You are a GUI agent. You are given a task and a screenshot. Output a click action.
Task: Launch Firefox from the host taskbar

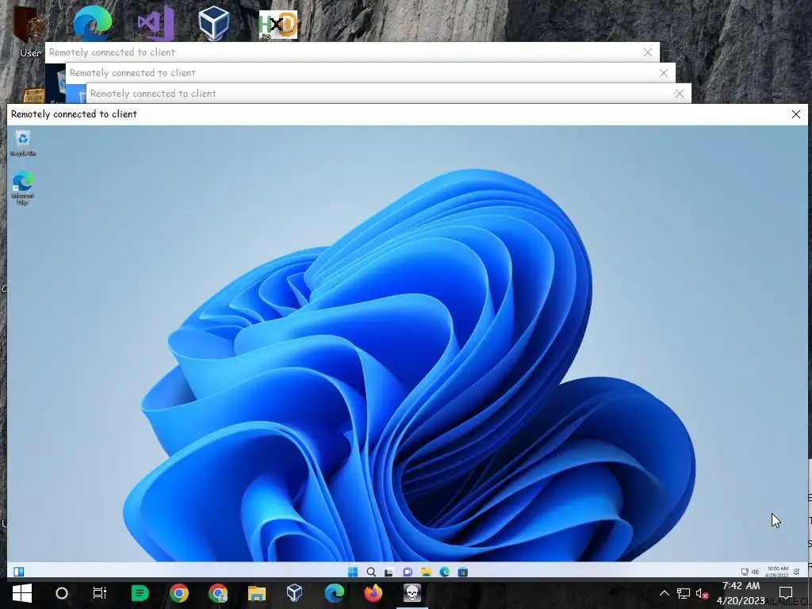pyautogui.click(x=373, y=593)
